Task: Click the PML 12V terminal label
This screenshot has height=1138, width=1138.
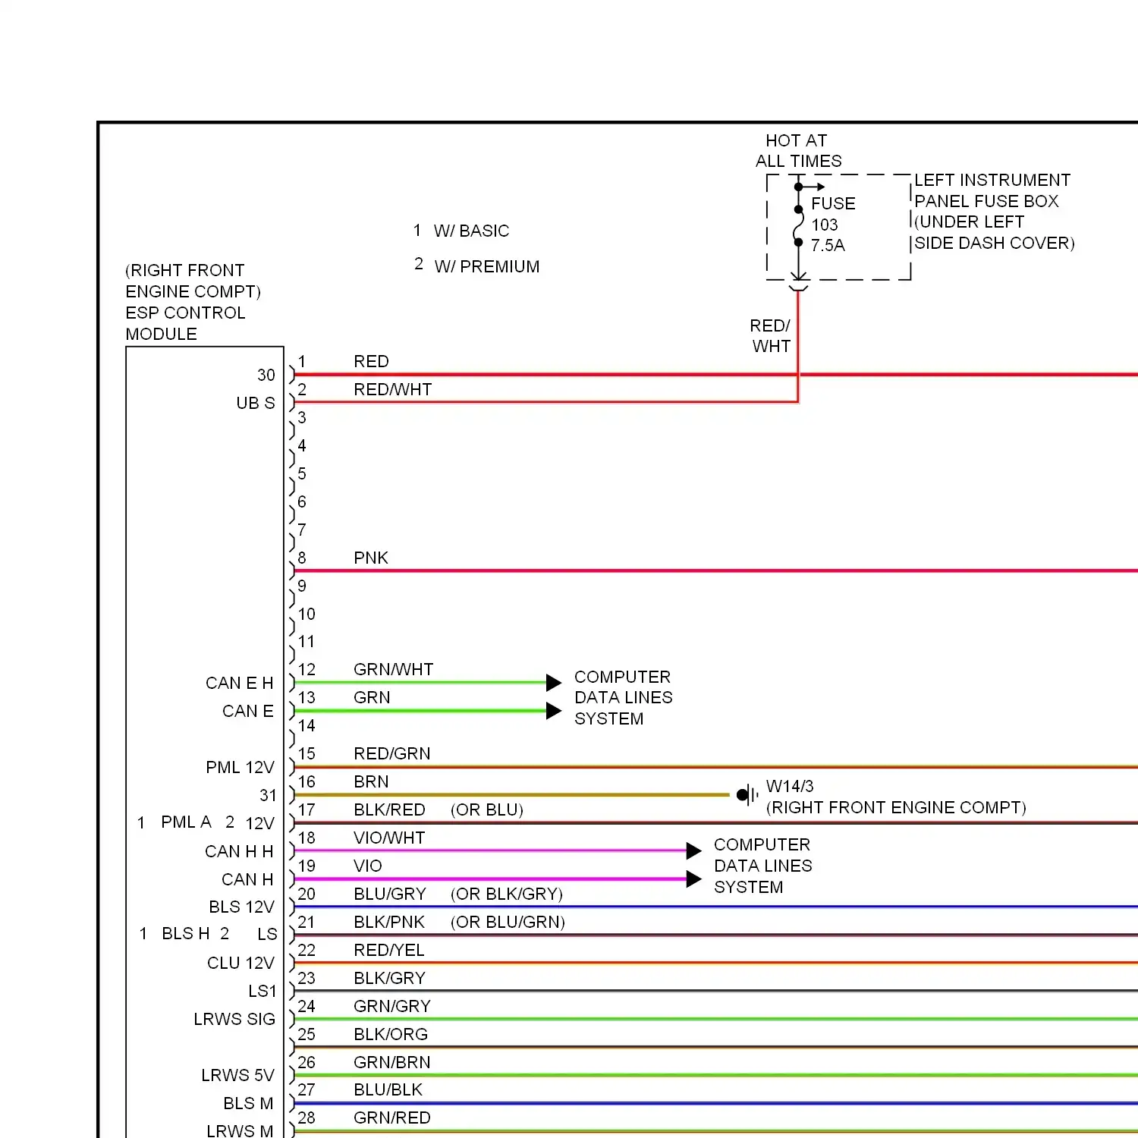Action: pos(240,767)
